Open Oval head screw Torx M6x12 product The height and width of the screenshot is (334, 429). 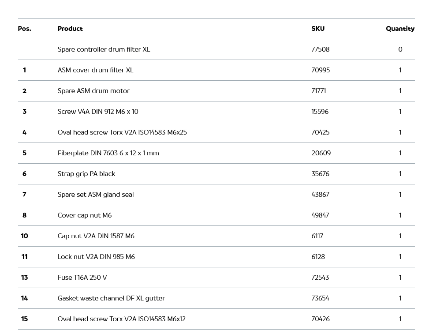point(121,319)
